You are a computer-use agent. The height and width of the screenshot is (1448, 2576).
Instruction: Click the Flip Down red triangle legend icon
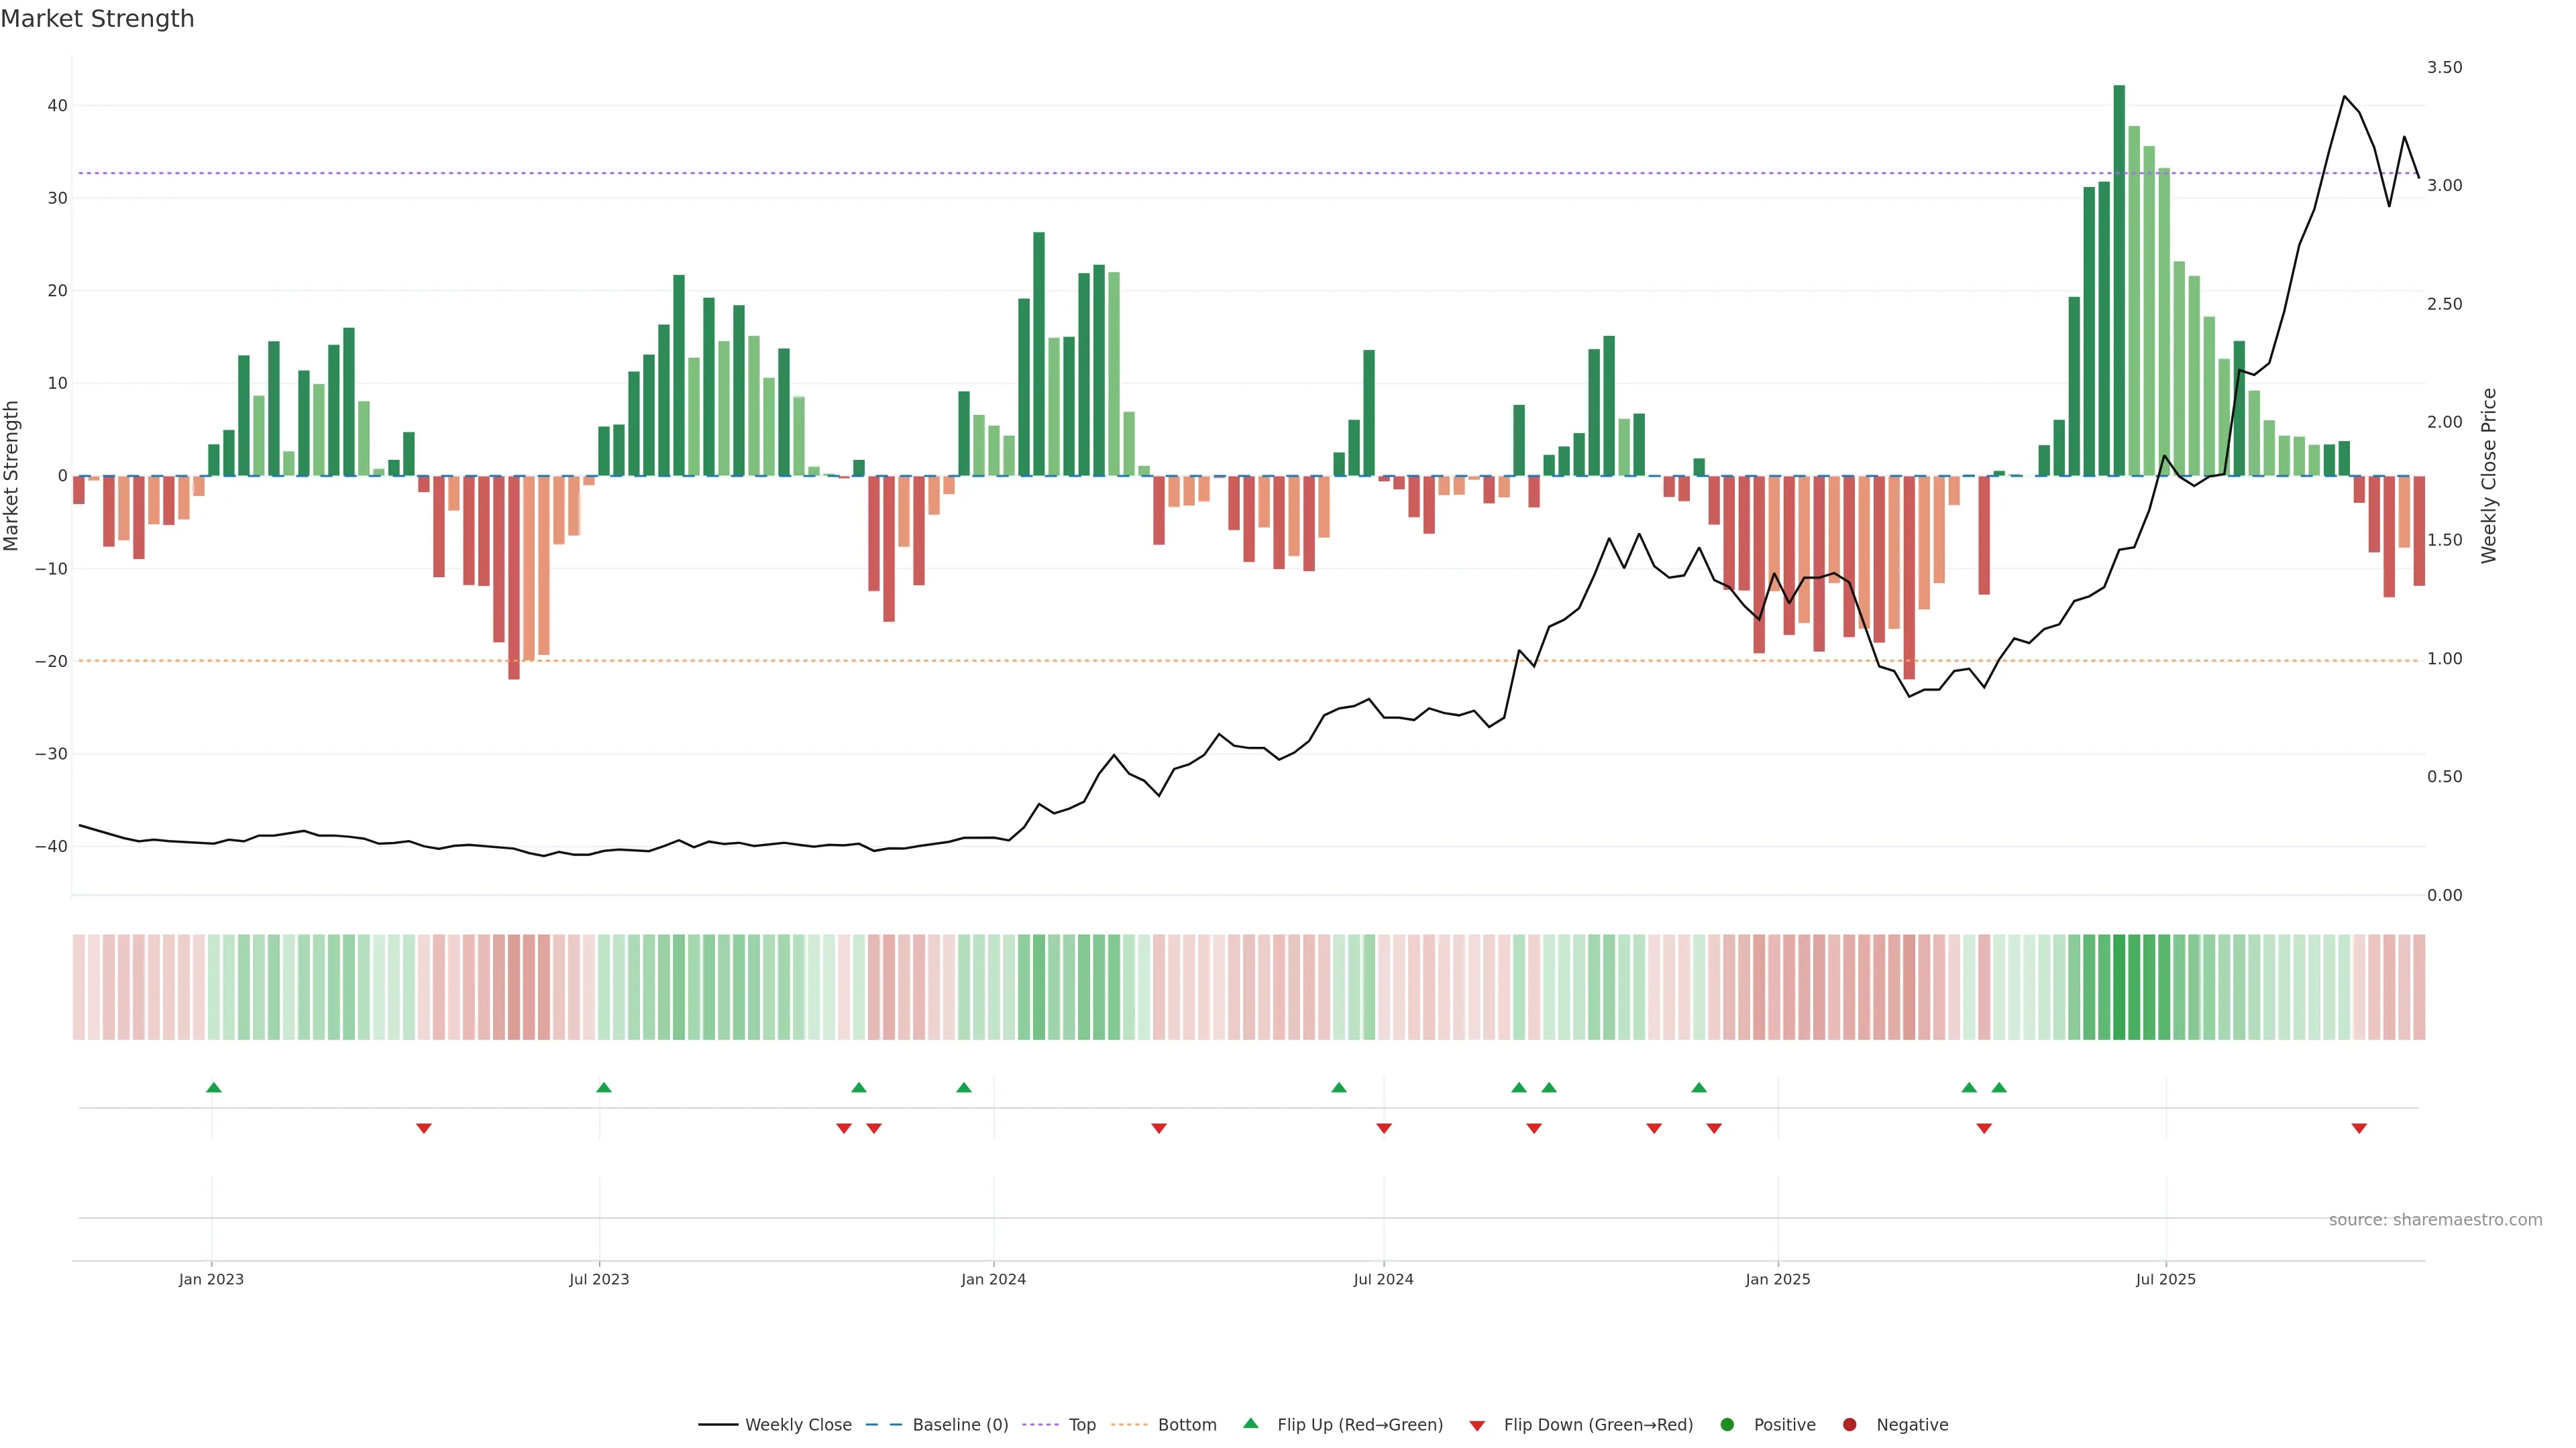1477,1426
